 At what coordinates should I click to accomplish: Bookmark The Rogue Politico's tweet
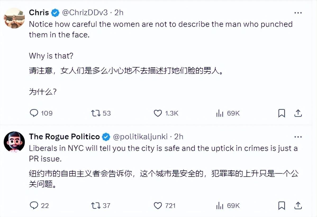click(x=282, y=205)
